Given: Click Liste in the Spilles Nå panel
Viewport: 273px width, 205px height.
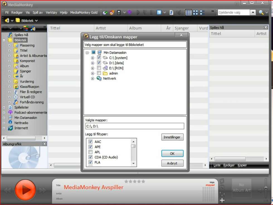Looking at the screenshot, I should pyautogui.click(x=217, y=165).
